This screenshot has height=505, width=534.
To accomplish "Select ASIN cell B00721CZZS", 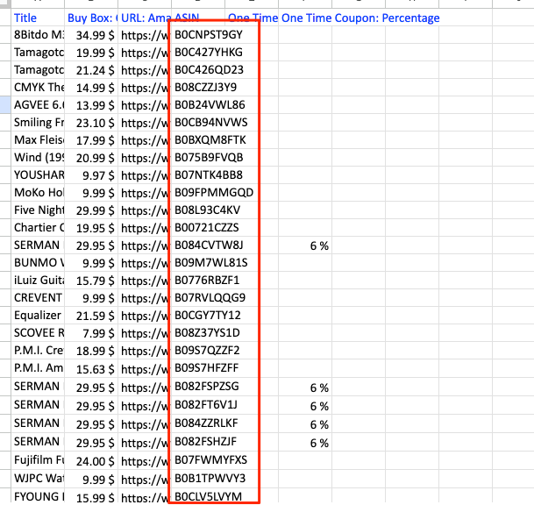I will (x=198, y=228).
